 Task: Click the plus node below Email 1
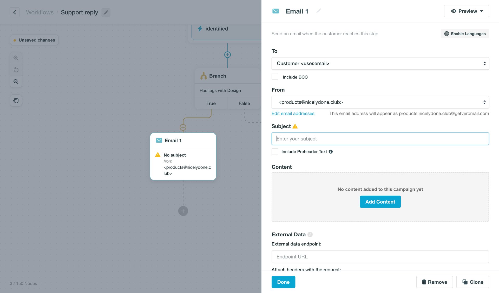pos(183,211)
